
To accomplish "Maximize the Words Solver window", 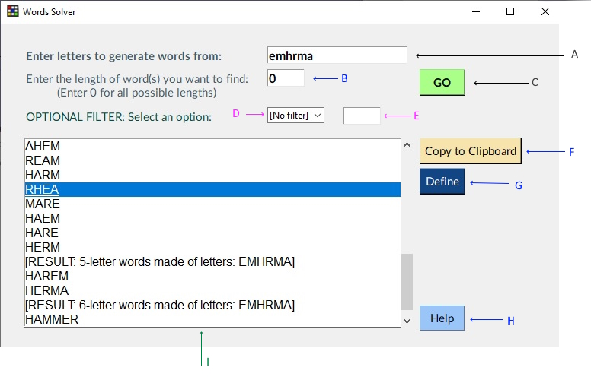I will (510, 11).
